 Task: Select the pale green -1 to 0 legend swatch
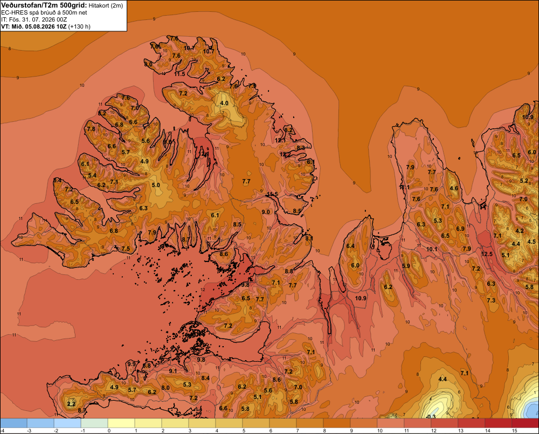click(x=94, y=423)
